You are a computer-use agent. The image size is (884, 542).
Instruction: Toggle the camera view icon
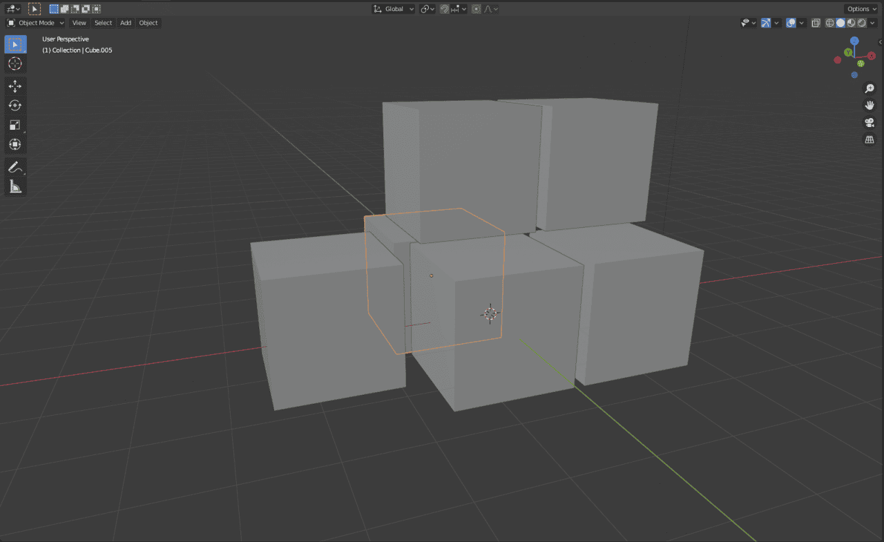[x=869, y=123]
